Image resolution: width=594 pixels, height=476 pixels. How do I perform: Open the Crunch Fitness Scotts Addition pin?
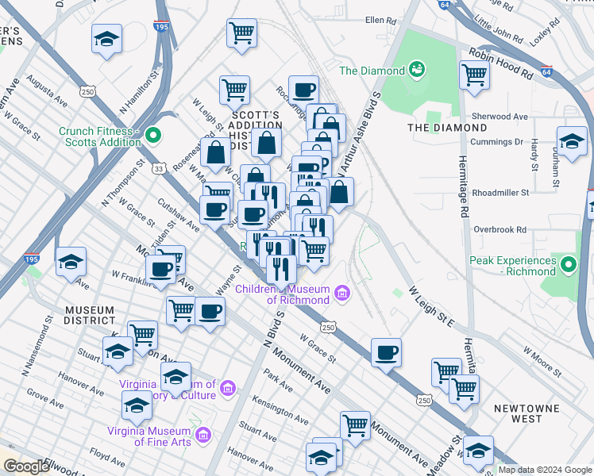coord(153,136)
